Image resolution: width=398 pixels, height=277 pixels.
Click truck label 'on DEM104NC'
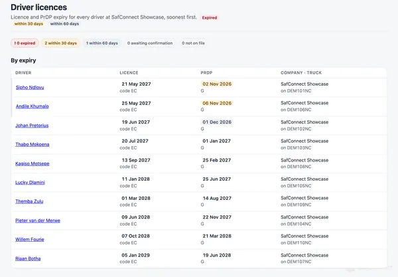point(296,224)
